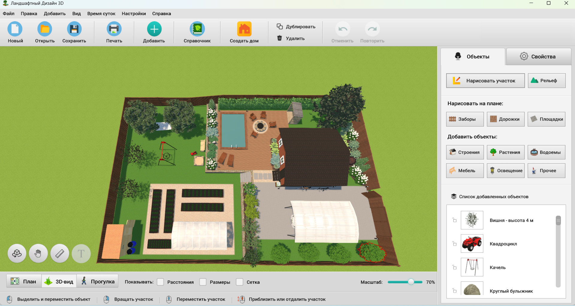This screenshot has width=575, height=306.
Task: Select the ruler measurement tool
Action: click(60, 254)
